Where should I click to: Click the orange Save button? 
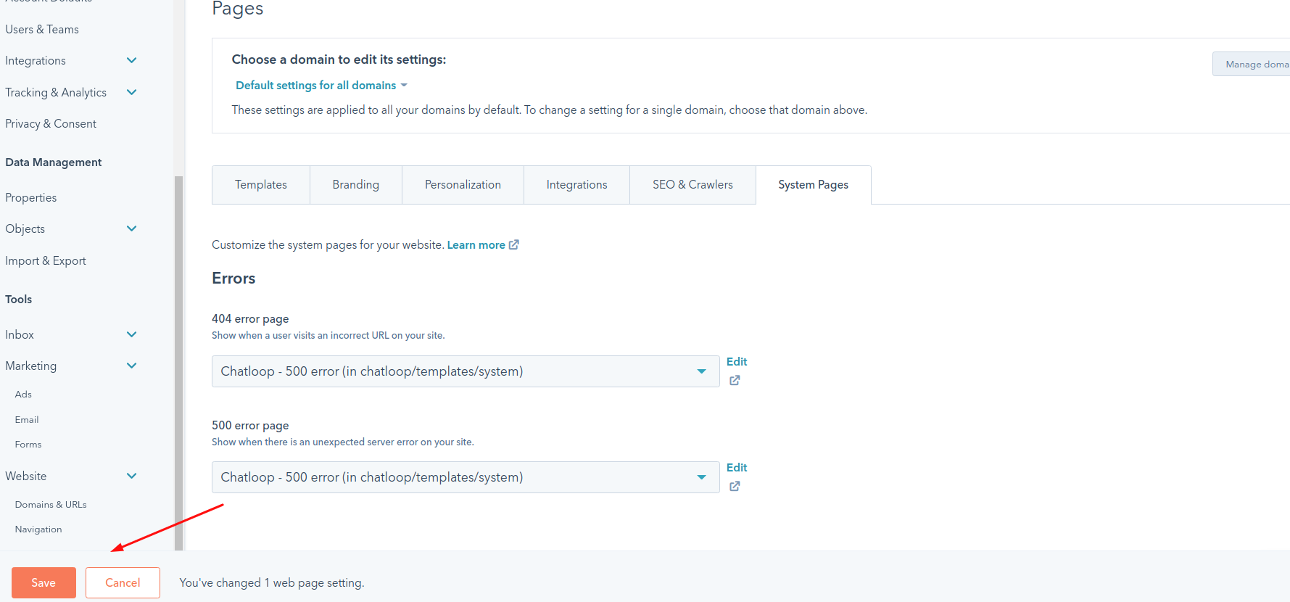point(44,582)
